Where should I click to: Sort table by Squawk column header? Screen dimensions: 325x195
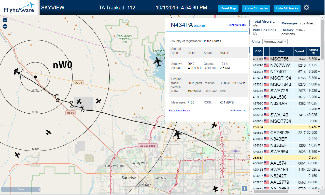pos(300,51)
